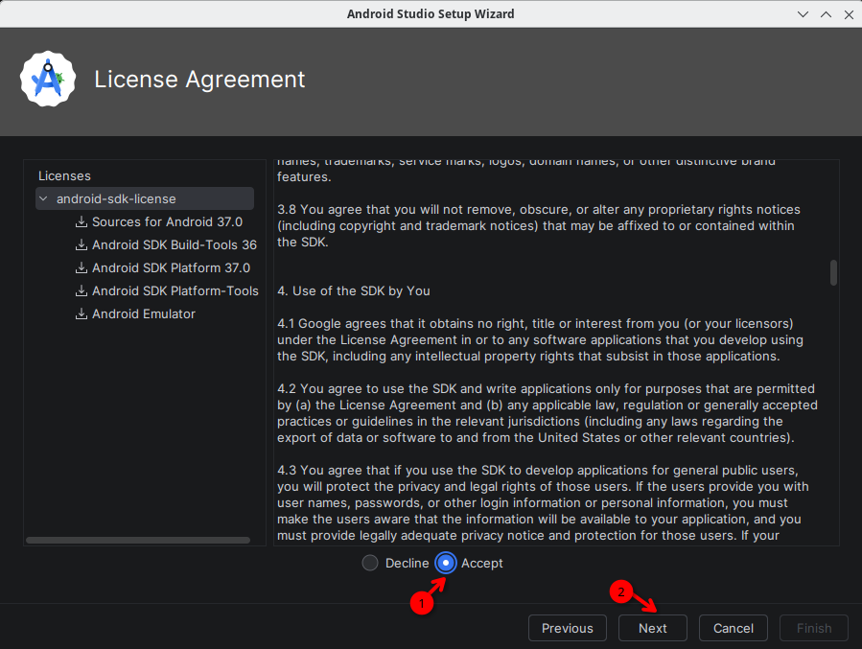The height and width of the screenshot is (649, 862).
Task: Go to the Next wizard step
Action: point(653,628)
